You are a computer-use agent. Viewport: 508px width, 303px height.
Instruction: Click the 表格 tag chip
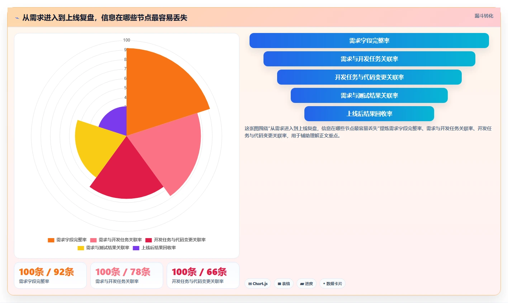284,284
